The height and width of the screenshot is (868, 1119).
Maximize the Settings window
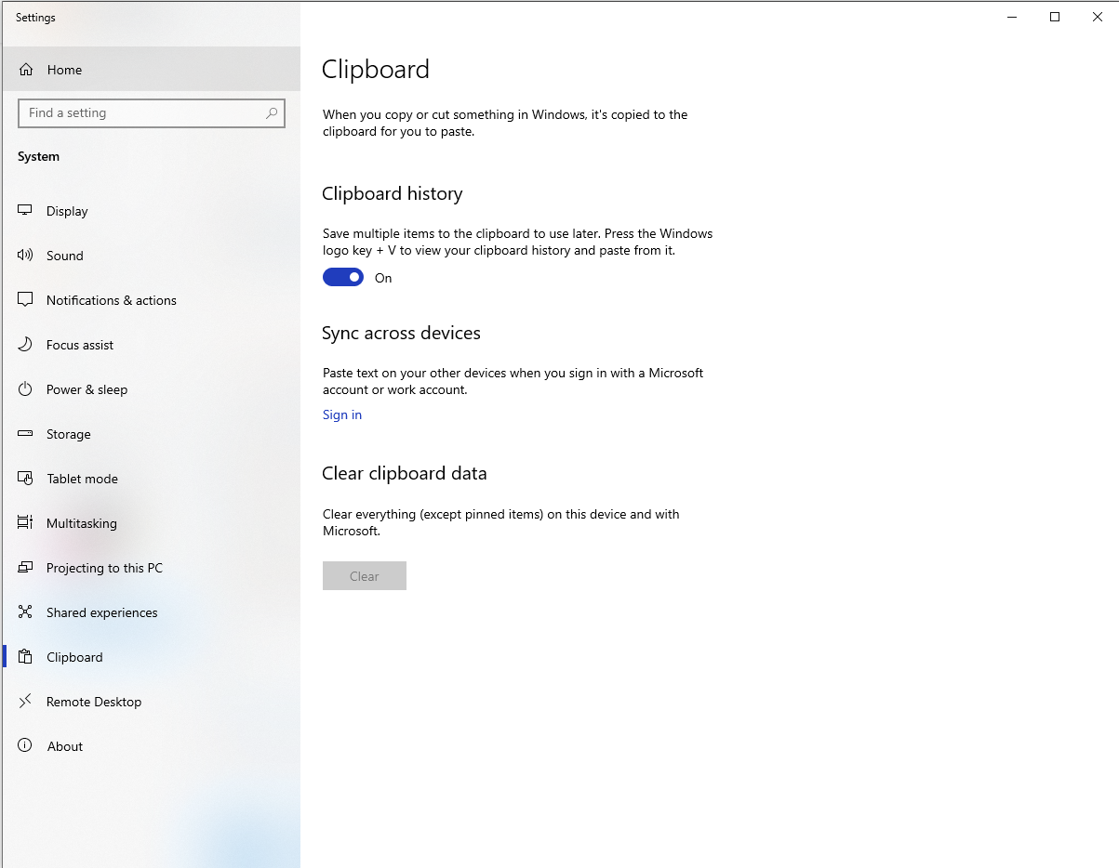(x=1055, y=17)
